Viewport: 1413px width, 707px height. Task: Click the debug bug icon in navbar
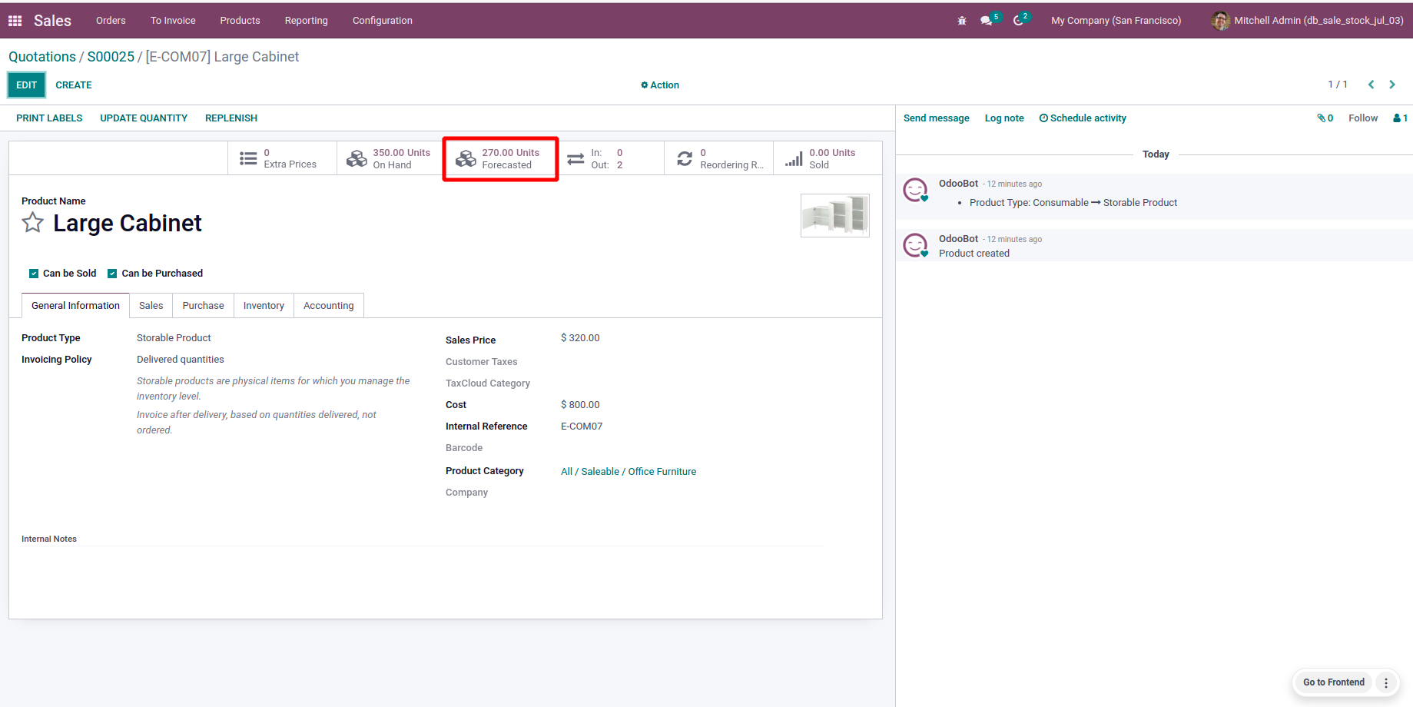(962, 21)
